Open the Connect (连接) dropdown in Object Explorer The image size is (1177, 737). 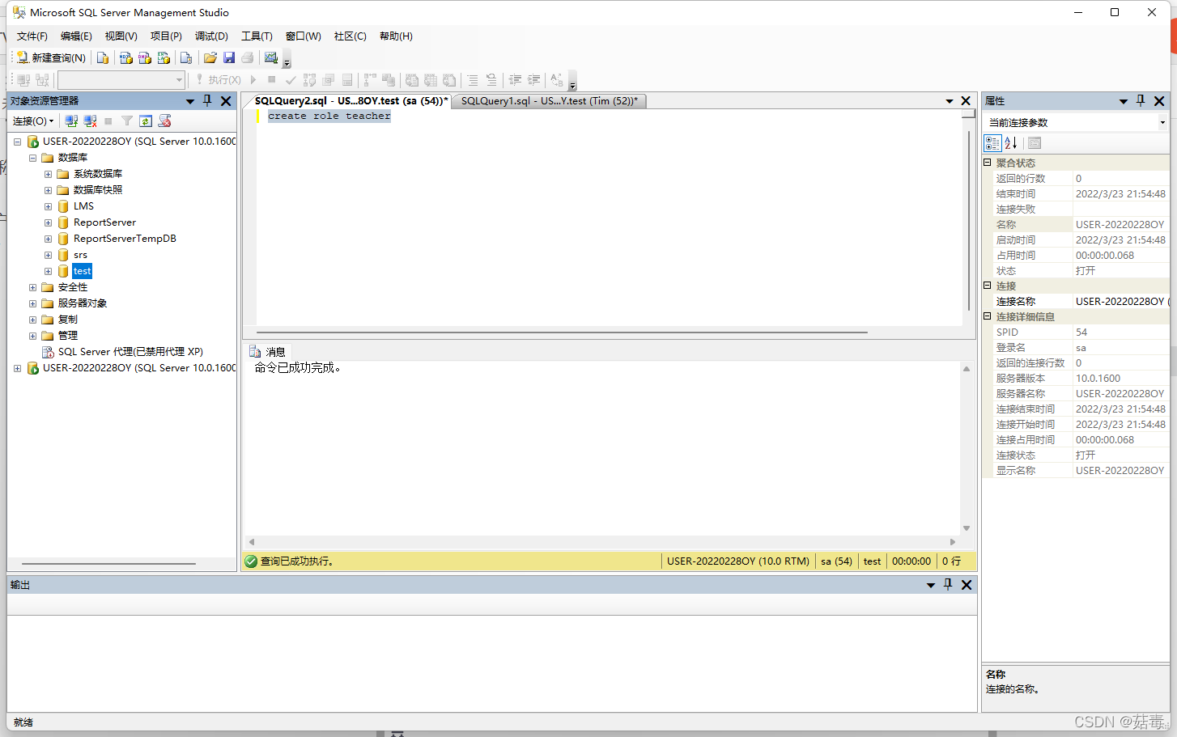coord(33,121)
